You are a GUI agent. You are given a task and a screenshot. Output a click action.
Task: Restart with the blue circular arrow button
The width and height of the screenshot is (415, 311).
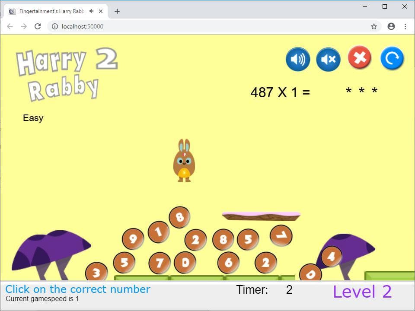(x=392, y=58)
